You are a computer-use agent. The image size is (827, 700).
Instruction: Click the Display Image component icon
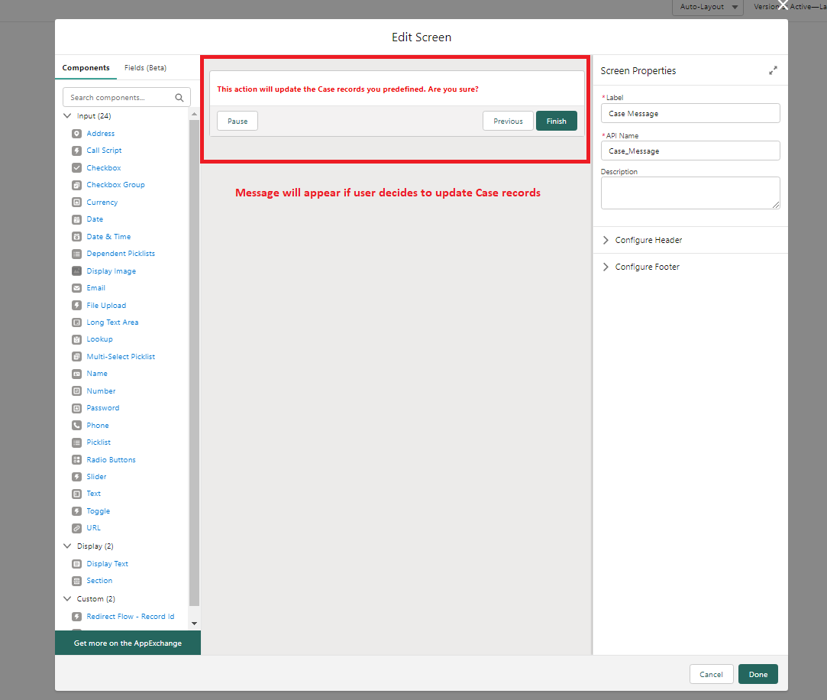tap(77, 271)
